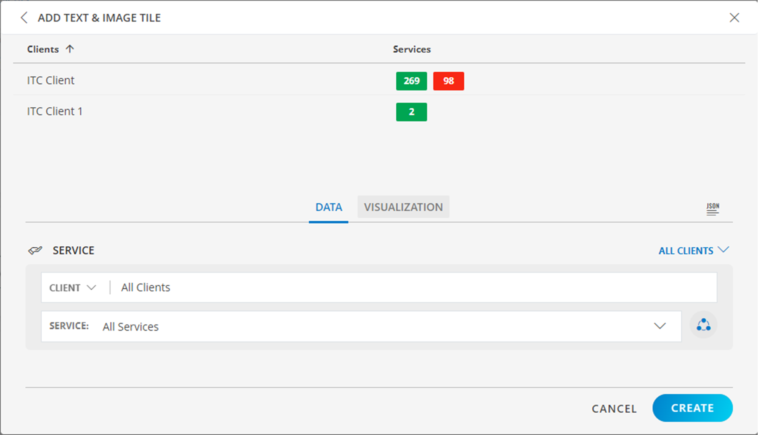Viewport: 758px width, 435px height.
Task: Click the back arrow in the dialog header
Action: 24,17
